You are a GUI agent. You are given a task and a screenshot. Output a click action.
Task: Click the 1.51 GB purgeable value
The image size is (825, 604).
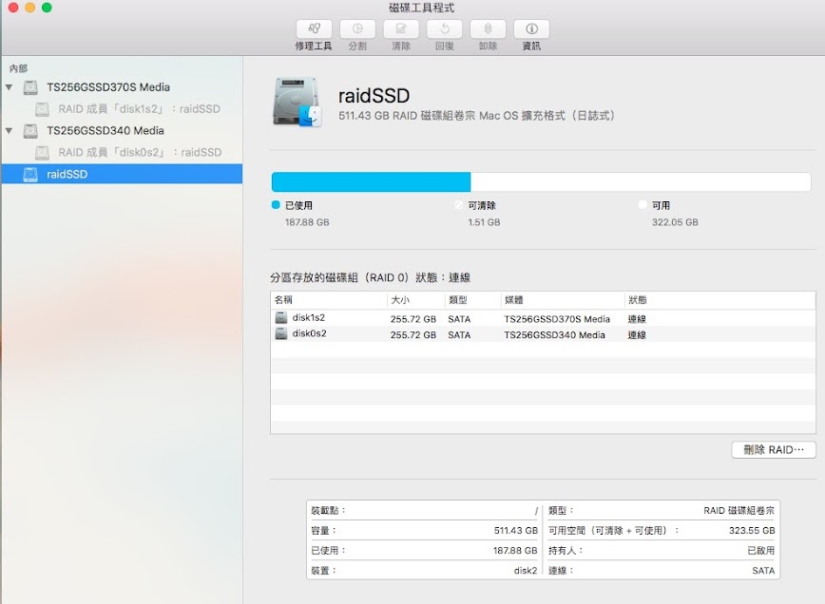484,222
